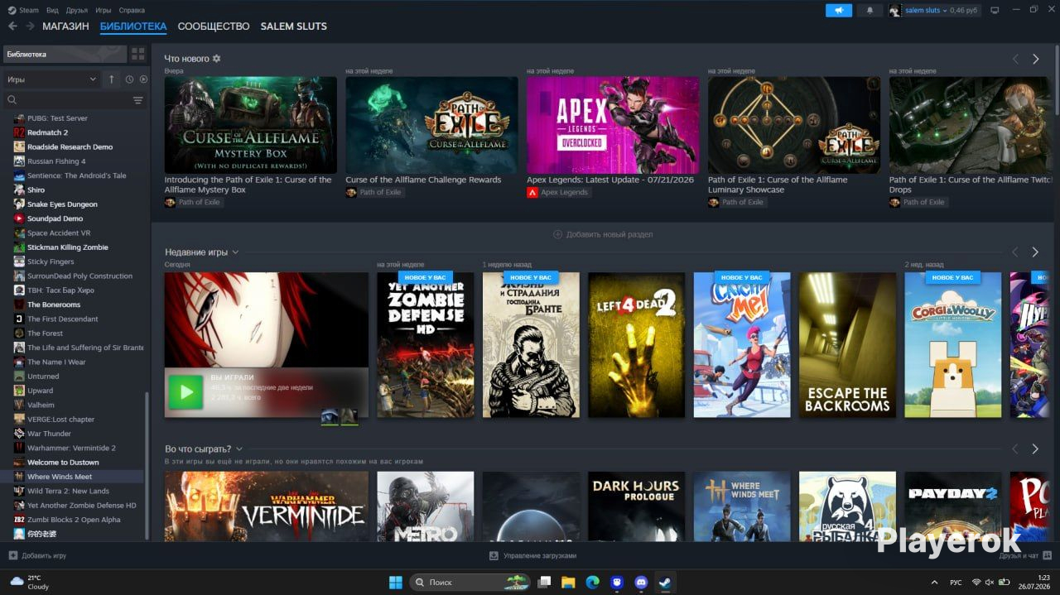Viewport: 1060px width, 595px height.
Task: Click the sidebar game list scrollbar
Action: point(147,467)
